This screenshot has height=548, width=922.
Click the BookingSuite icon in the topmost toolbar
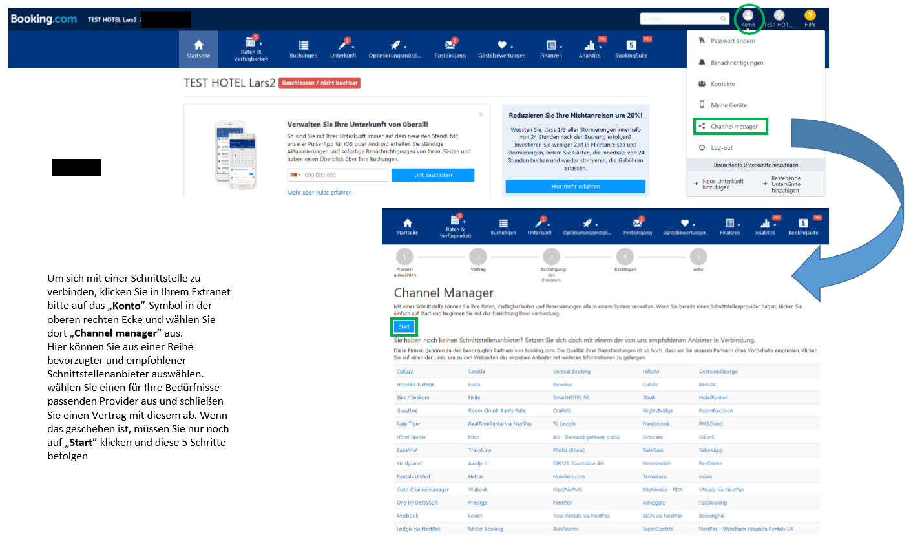pos(631,48)
